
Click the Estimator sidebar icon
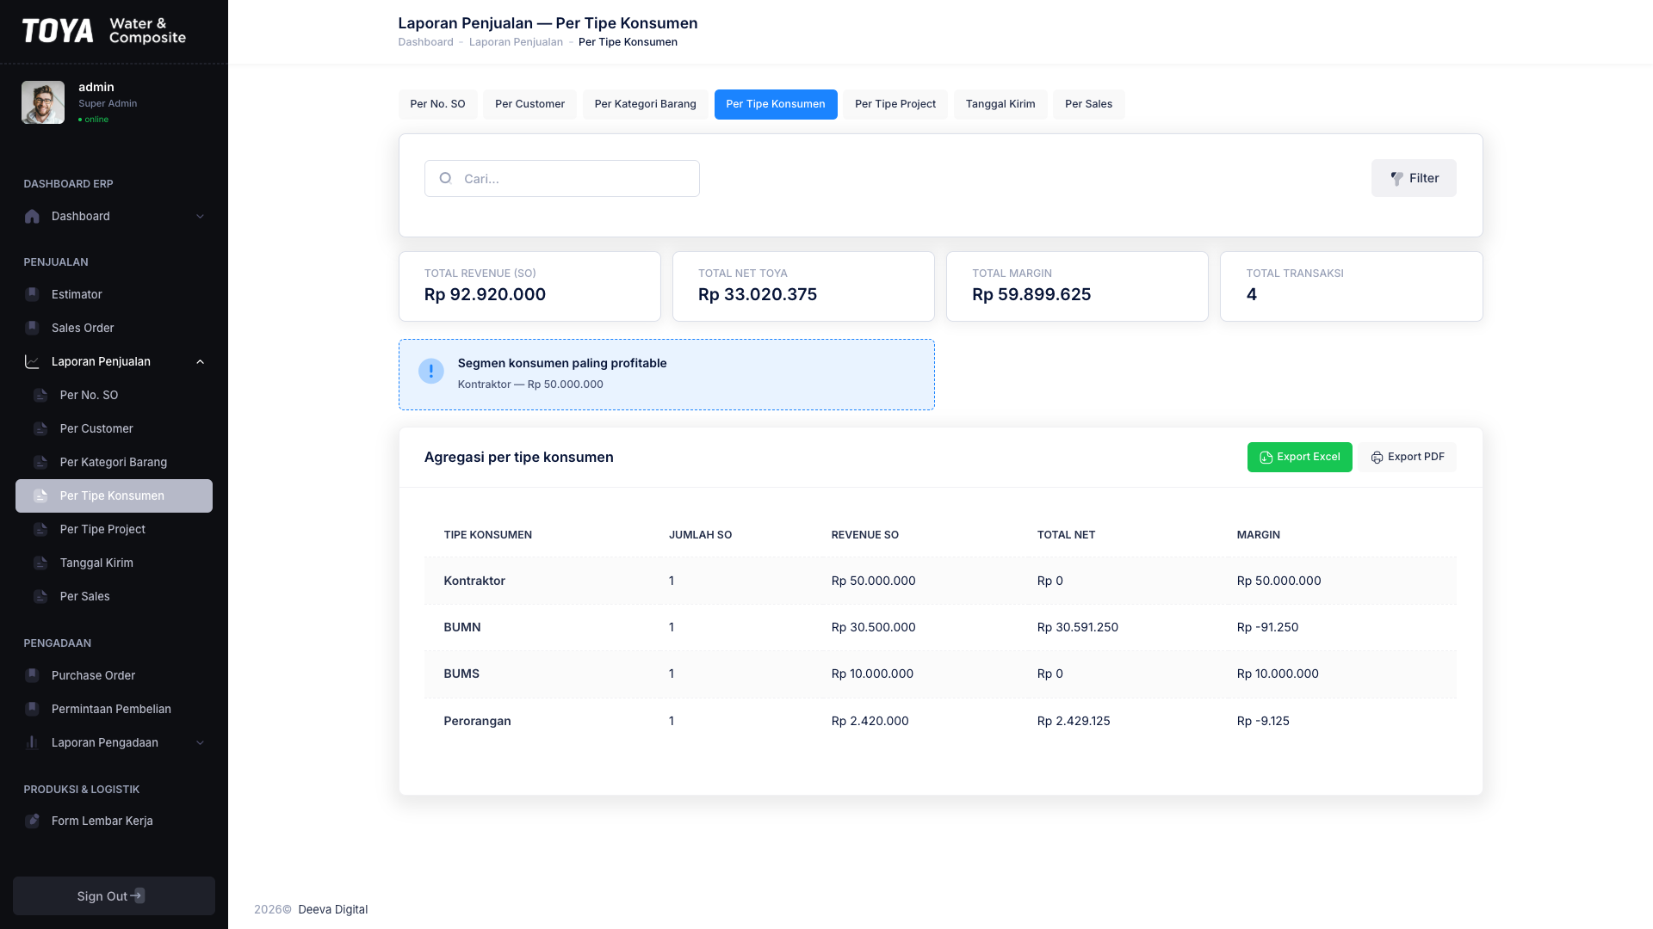[32, 294]
